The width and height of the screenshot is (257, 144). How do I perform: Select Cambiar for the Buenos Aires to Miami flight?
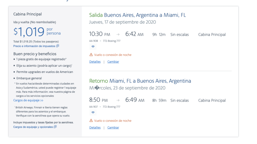coord(113,62)
